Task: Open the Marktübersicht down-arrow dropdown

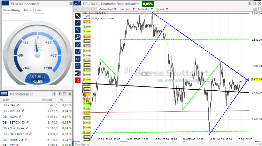Action: coord(60,94)
